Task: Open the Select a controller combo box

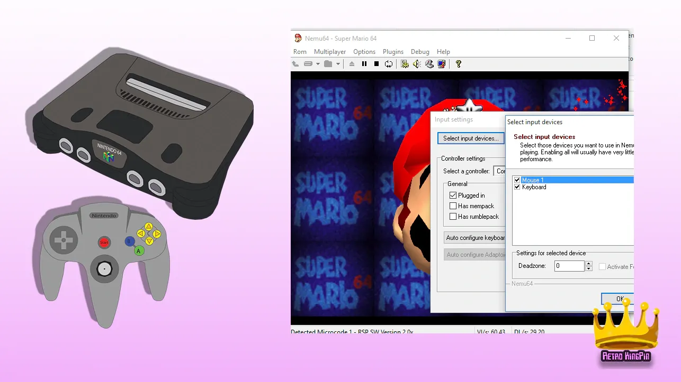Action: [500, 171]
